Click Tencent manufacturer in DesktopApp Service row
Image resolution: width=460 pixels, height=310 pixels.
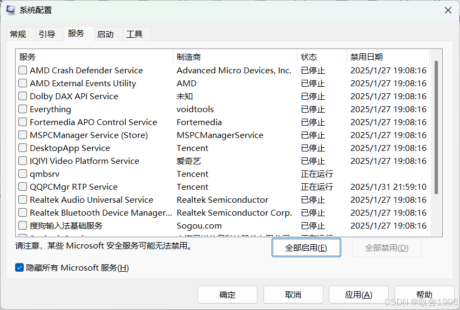[192, 148]
